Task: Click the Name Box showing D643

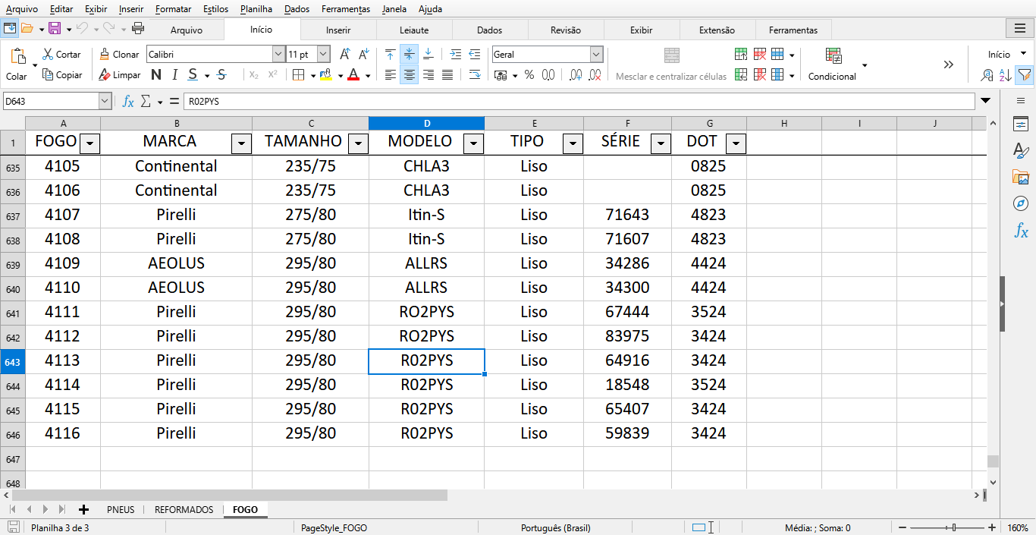Action: 51,101
